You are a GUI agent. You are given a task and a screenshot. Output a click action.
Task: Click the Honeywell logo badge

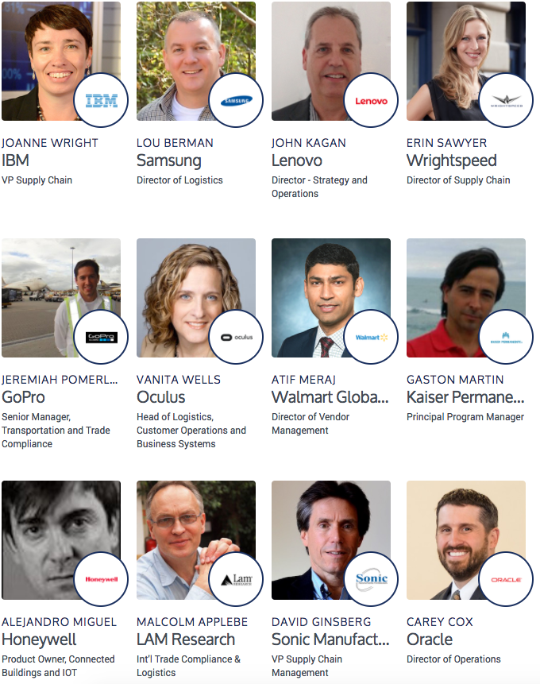pyautogui.click(x=101, y=579)
